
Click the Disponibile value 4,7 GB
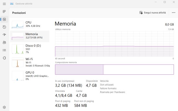[91, 85]
